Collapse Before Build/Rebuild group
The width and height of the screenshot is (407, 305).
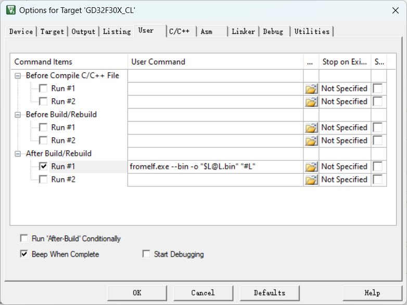(x=18, y=115)
